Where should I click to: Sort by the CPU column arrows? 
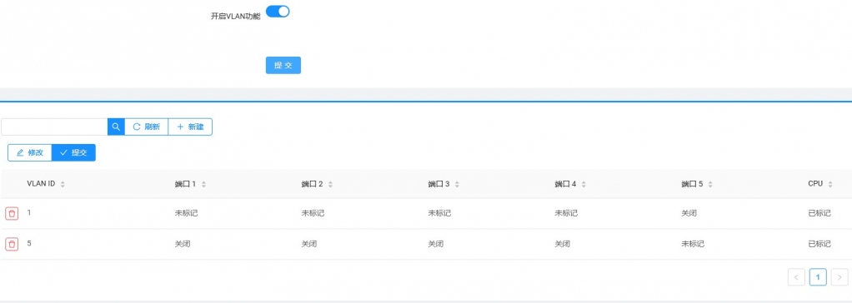829,184
